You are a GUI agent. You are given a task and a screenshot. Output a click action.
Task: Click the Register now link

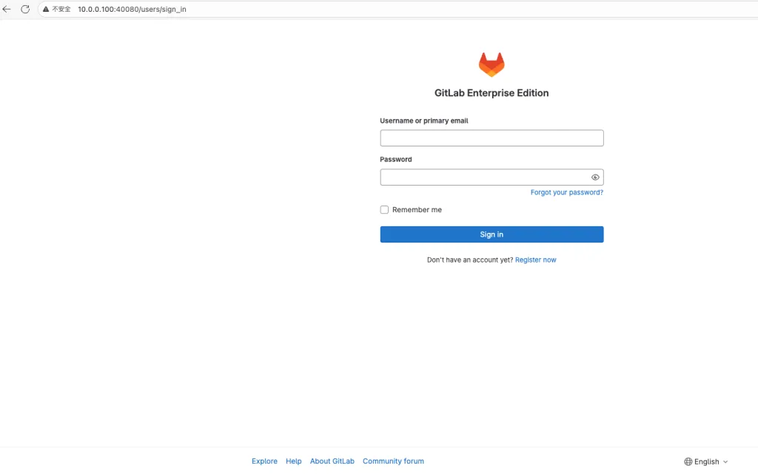point(535,260)
